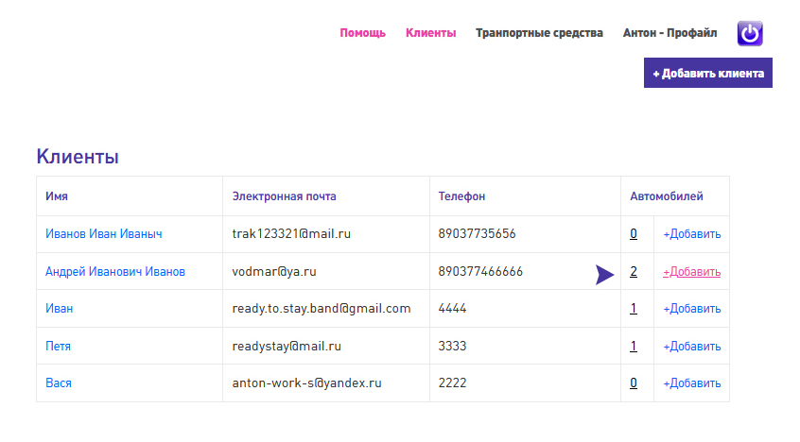The image size is (800, 442).
Task: Click car count 1 in Петя row
Action: (634, 347)
